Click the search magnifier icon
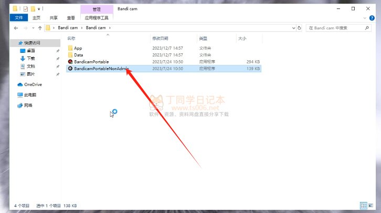Screen dimensions: 381x213 click(x=367, y=28)
